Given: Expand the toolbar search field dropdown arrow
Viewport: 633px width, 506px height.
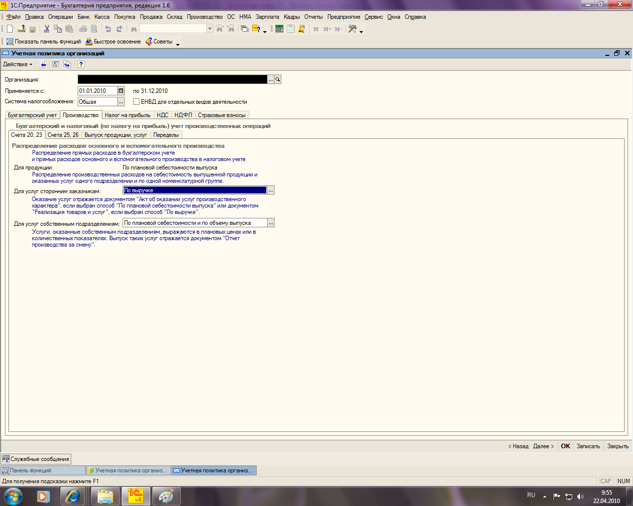Looking at the screenshot, I should click(210, 29).
